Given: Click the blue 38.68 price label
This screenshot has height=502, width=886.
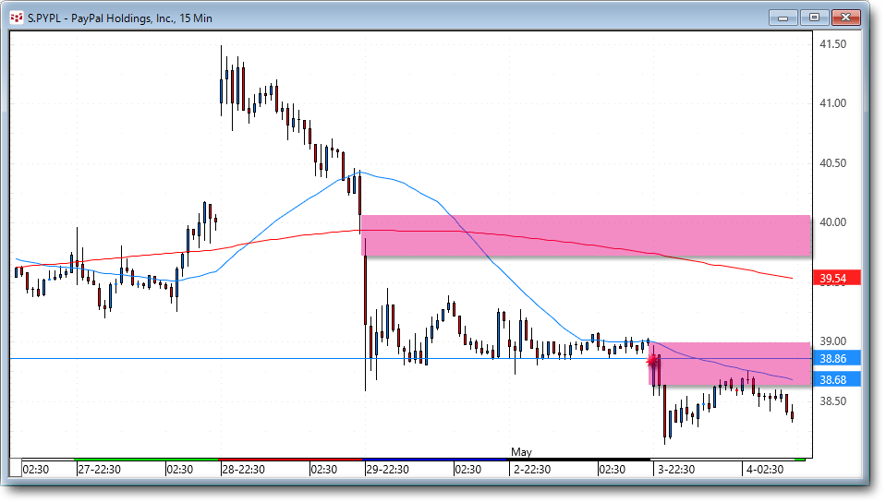Looking at the screenshot, I should click(x=836, y=379).
